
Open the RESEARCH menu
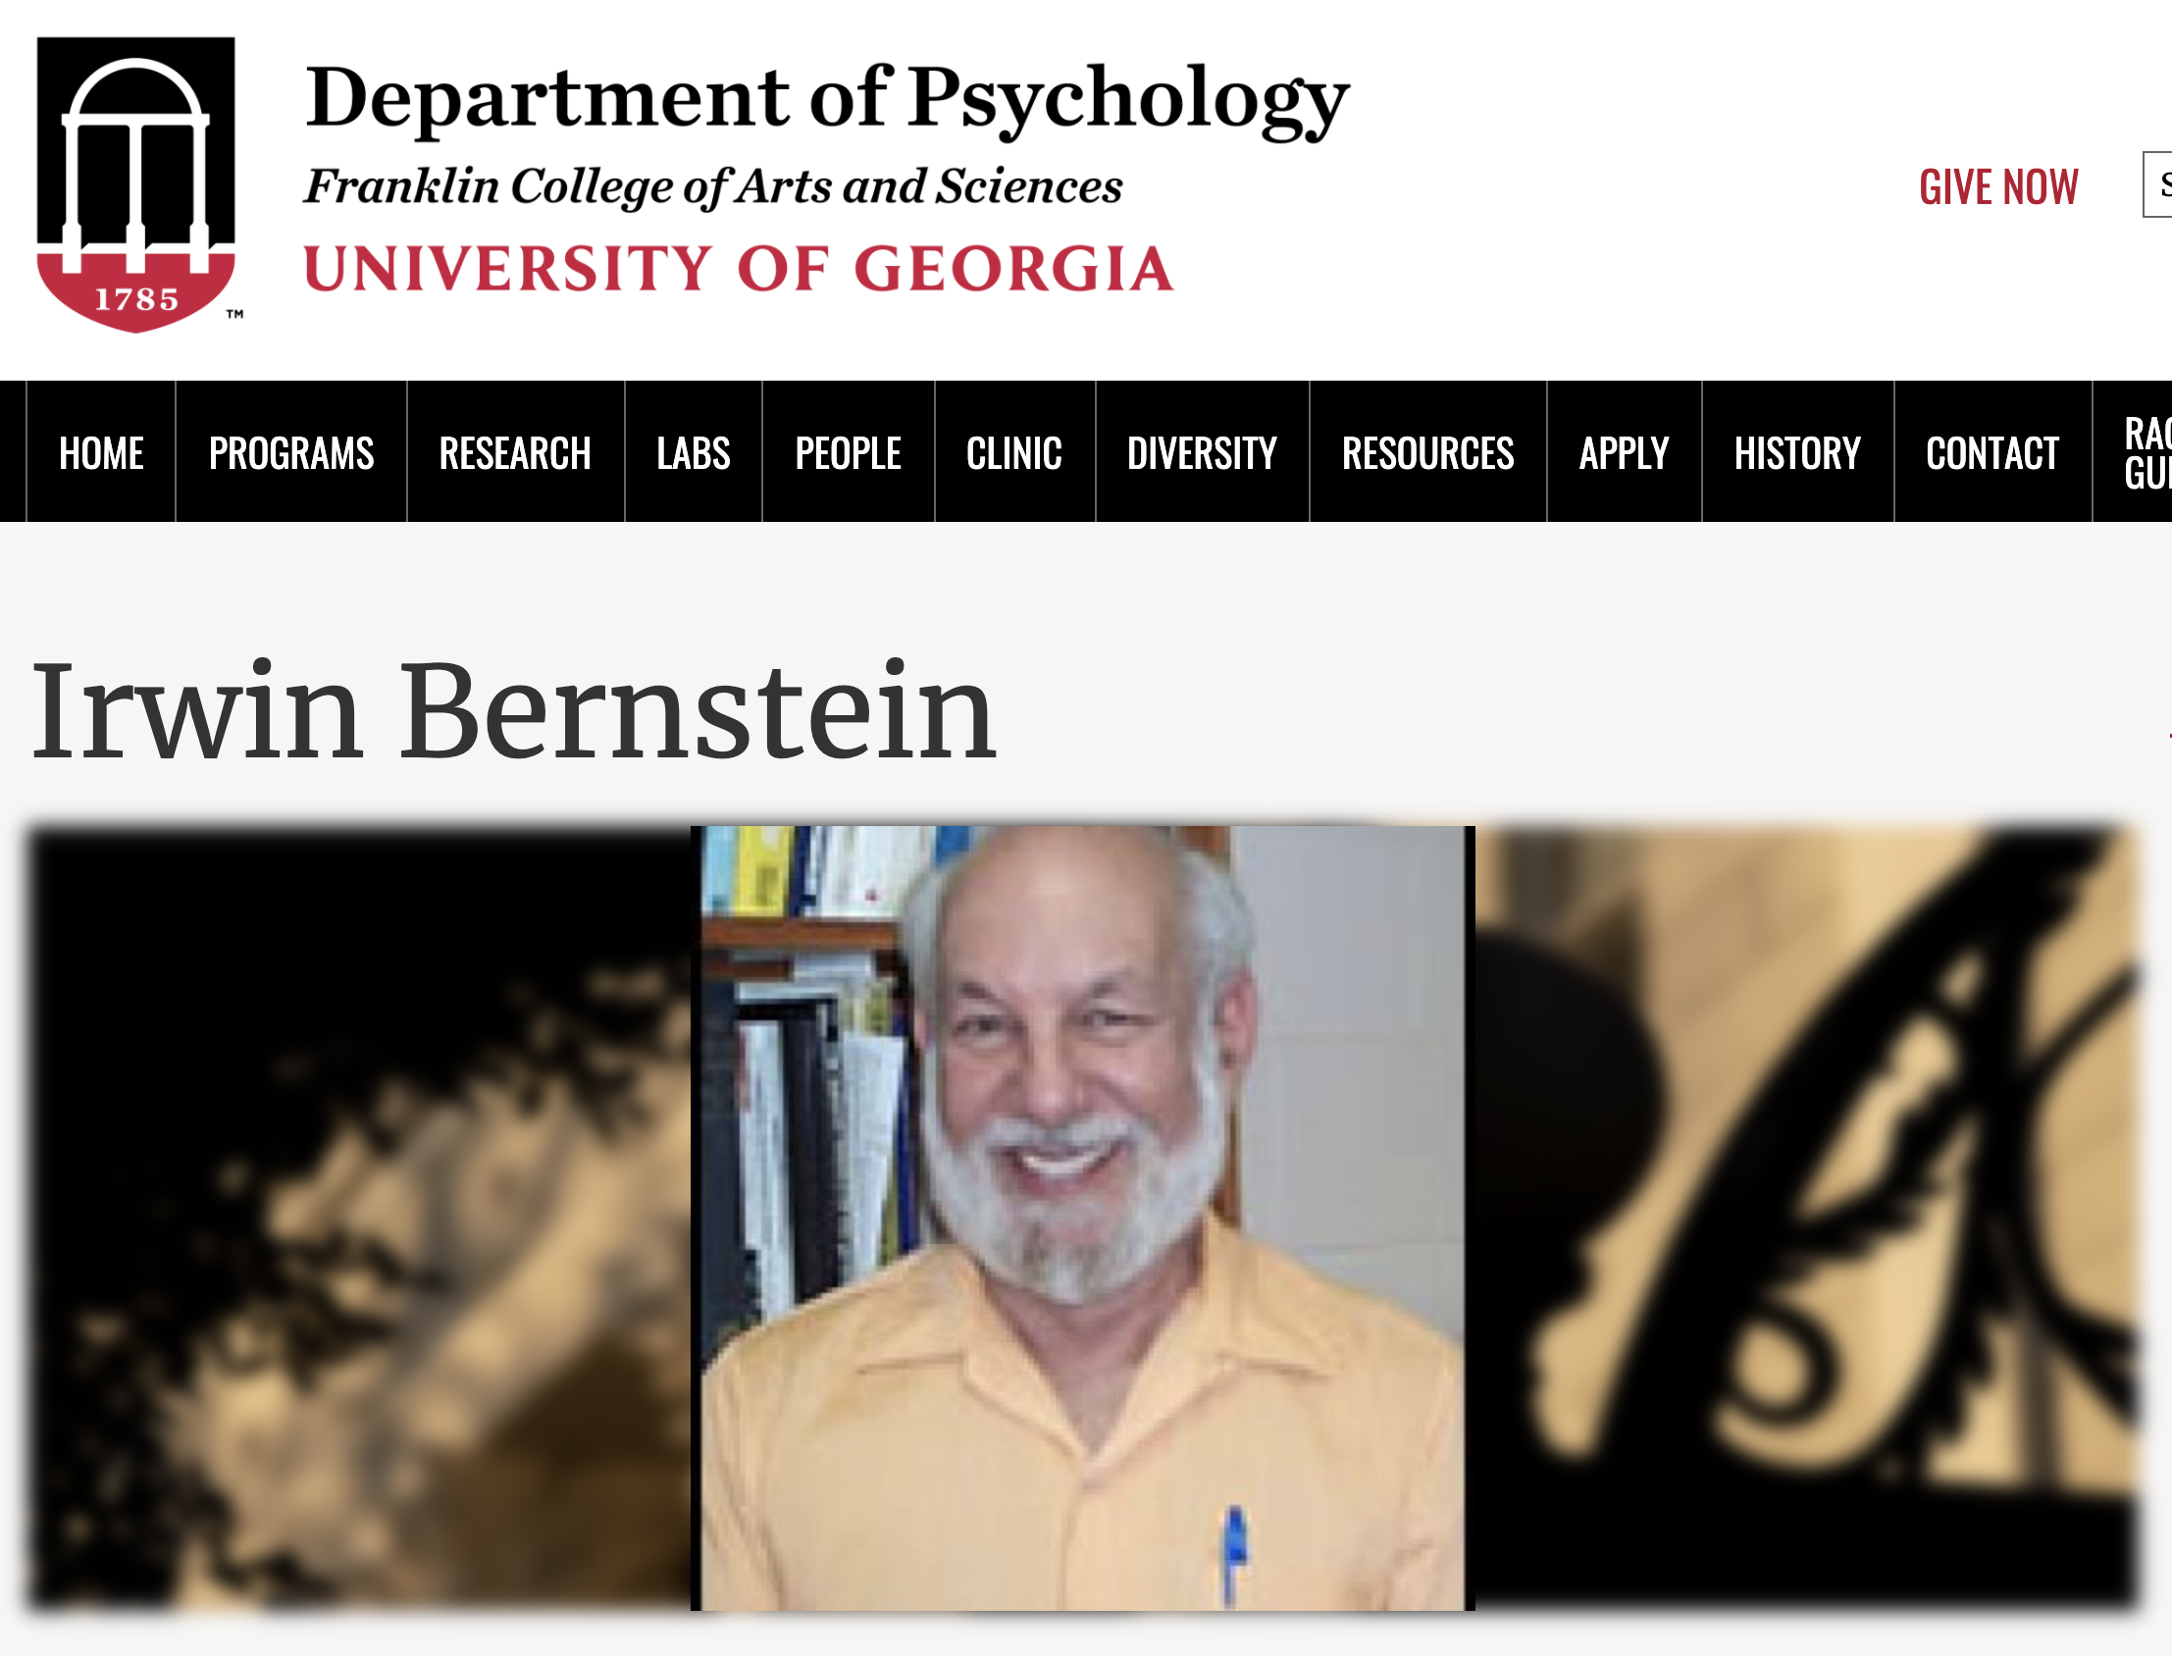[515, 452]
